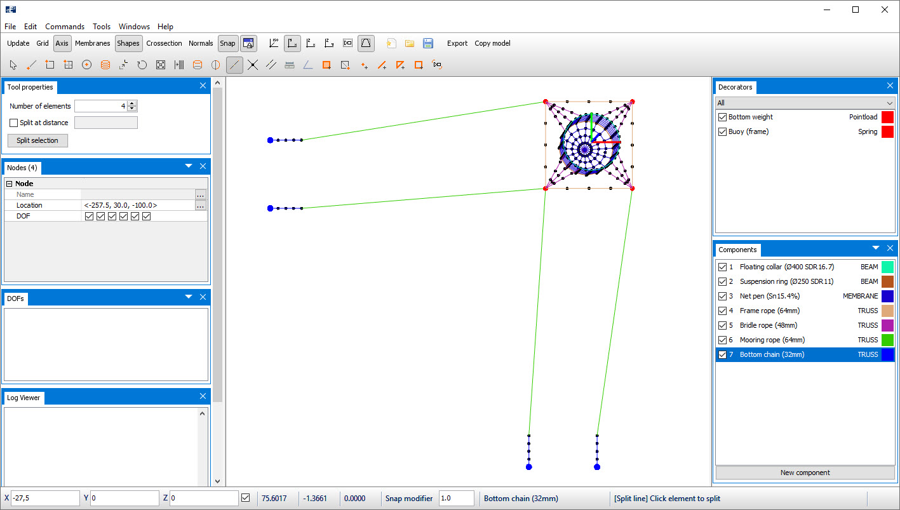
Task: Create a new model file
Action: point(392,43)
